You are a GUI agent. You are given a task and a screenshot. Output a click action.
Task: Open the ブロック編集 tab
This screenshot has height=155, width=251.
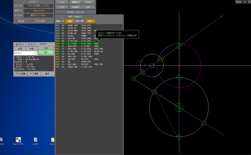(x=21, y=74)
